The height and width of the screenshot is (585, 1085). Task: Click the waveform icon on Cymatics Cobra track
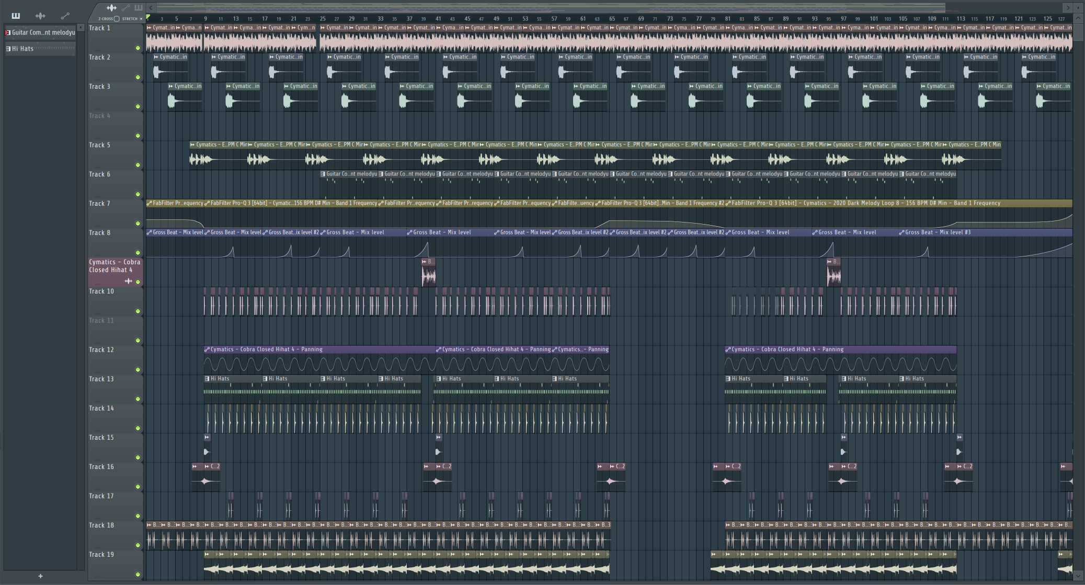[129, 281]
